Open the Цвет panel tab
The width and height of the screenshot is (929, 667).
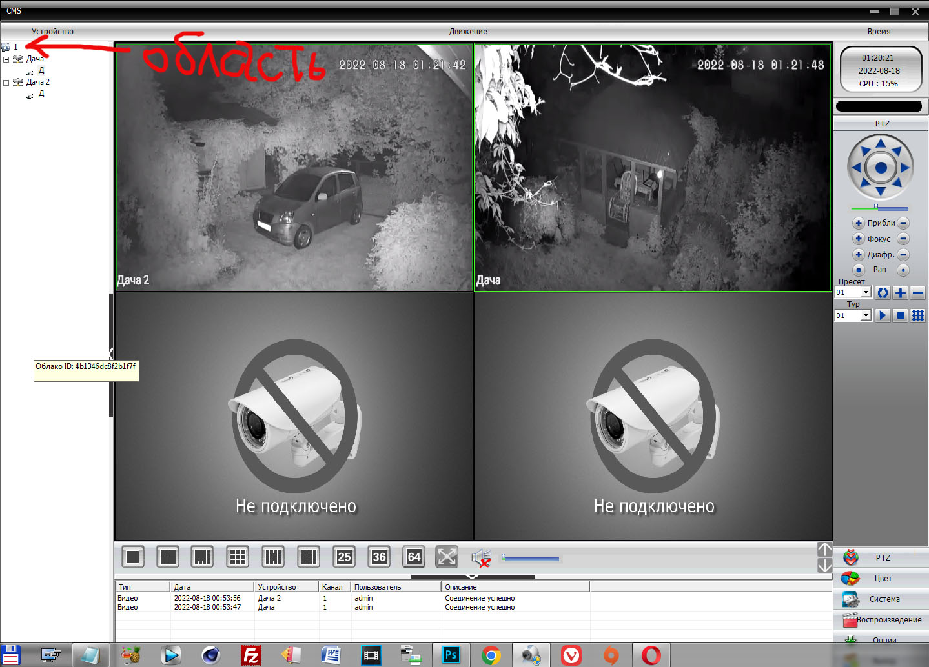point(882,579)
